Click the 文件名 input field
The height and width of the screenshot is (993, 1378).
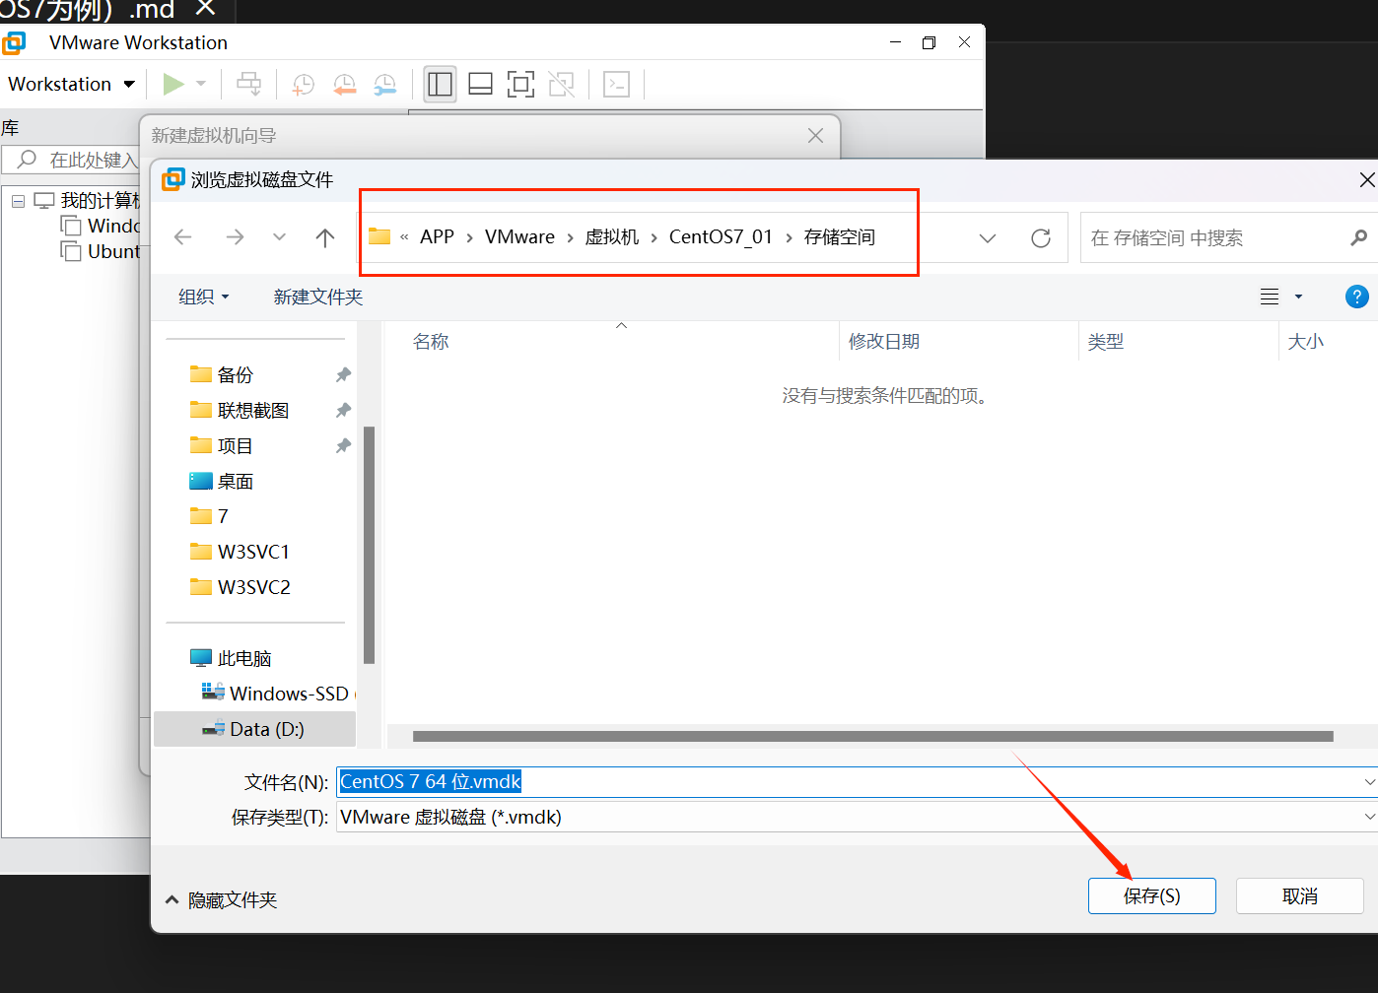pos(848,782)
